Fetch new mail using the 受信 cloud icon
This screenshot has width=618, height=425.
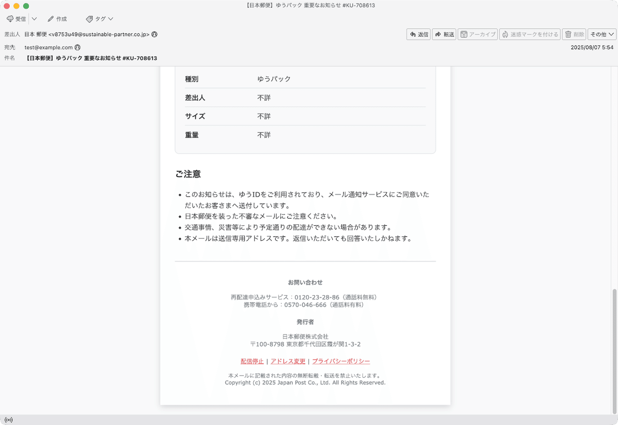point(16,19)
